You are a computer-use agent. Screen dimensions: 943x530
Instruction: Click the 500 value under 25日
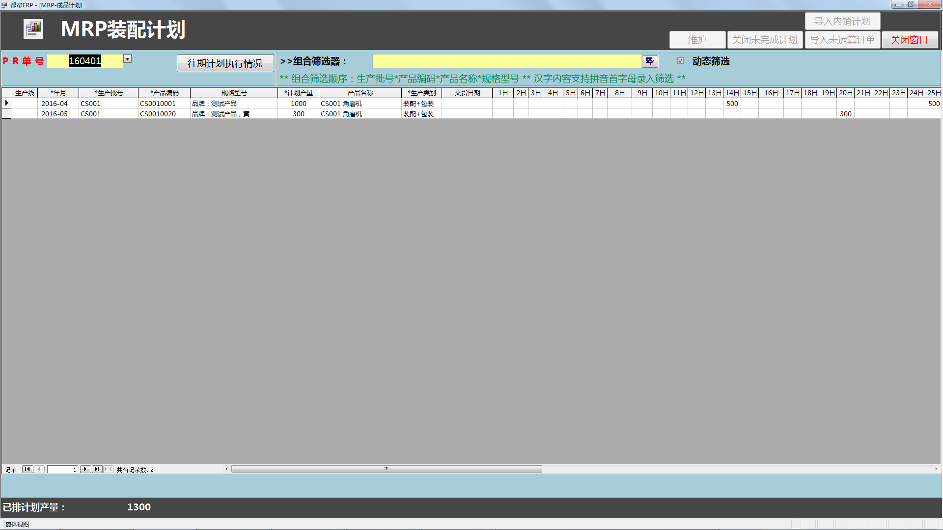(x=934, y=104)
